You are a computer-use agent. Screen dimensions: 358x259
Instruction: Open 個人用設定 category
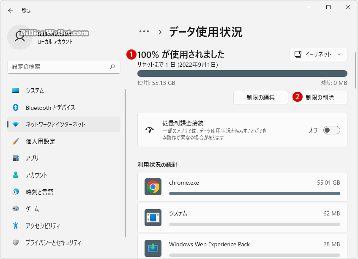64,141
